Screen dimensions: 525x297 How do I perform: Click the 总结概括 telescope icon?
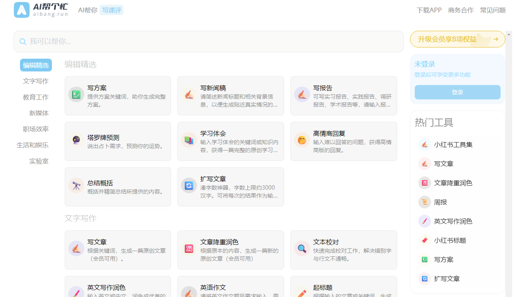[x=76, y=186]
